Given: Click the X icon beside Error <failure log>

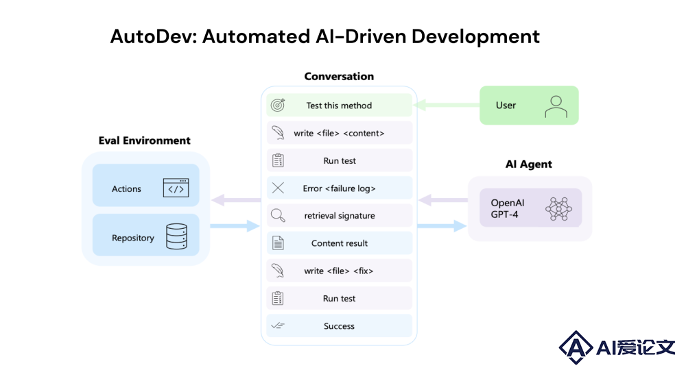Looking at the screenshot, I should [x=278, y=188].
